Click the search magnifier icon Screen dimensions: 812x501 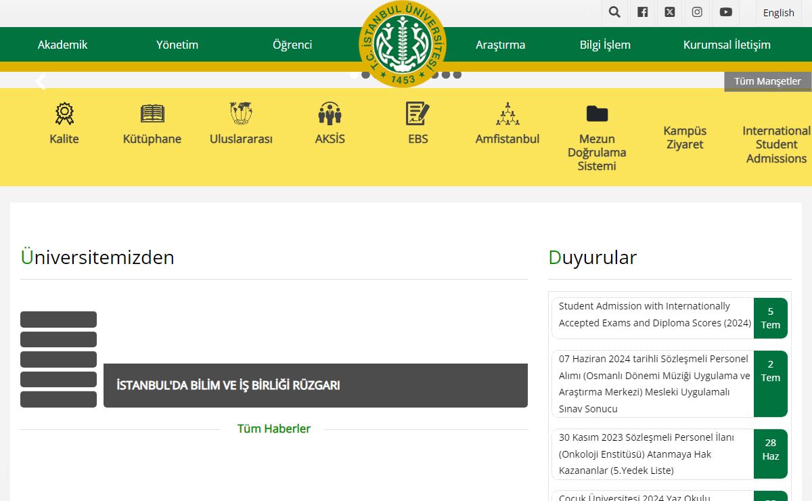point(614,12)
